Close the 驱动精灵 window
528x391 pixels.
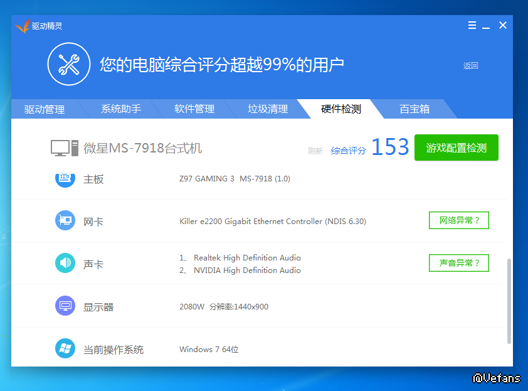coord(503,25)
